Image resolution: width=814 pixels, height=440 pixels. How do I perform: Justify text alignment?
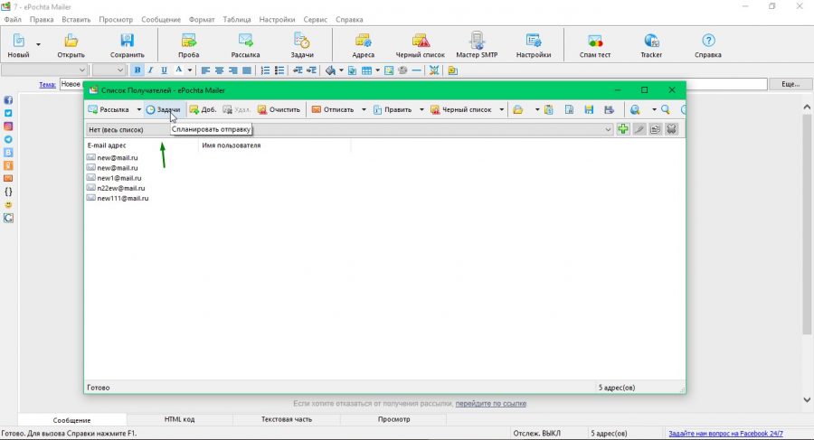click(247, 70)
